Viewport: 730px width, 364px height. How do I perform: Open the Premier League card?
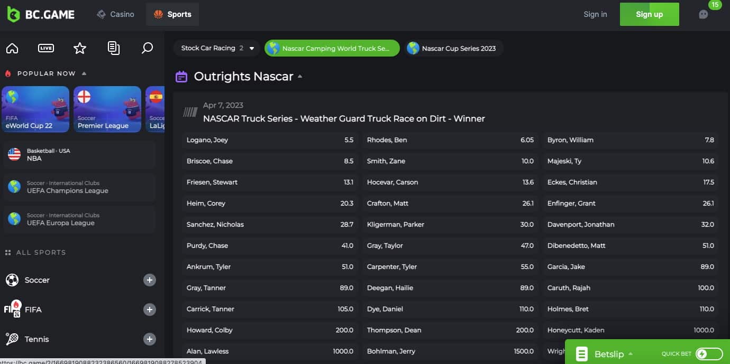pos(107,109)
